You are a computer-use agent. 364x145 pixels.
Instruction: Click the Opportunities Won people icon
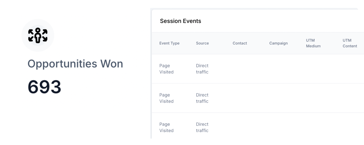(38, 35)
